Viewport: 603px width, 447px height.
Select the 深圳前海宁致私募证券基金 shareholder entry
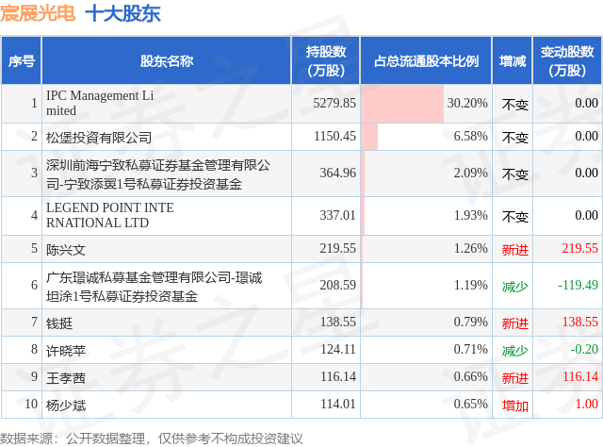158,174
